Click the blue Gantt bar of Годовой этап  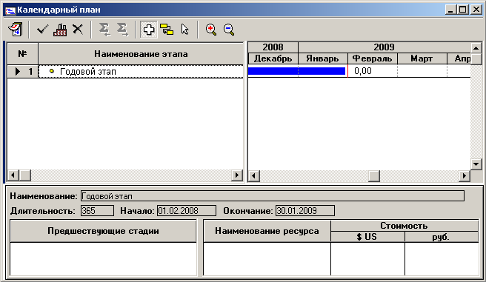(x=296, y=71)
